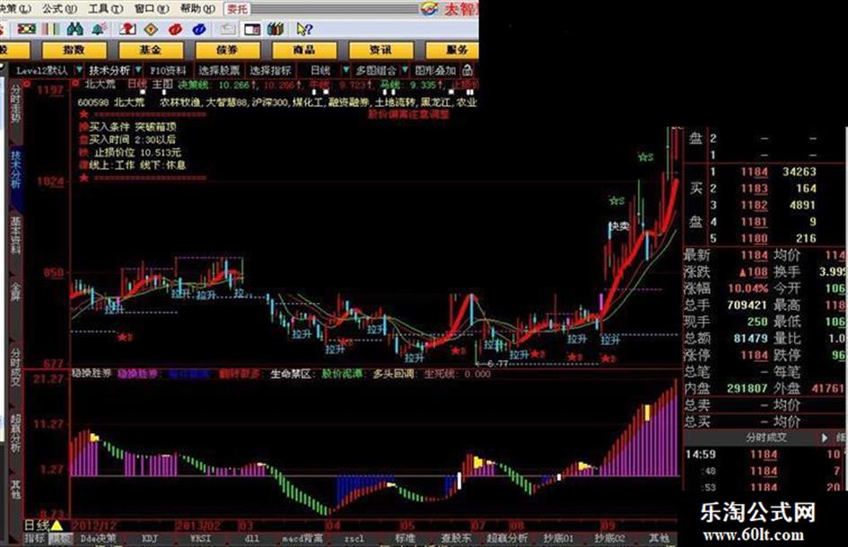Select the 基本资料 side tab

15,235
